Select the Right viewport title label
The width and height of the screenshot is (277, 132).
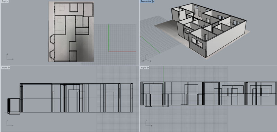(x=143, y=68)
